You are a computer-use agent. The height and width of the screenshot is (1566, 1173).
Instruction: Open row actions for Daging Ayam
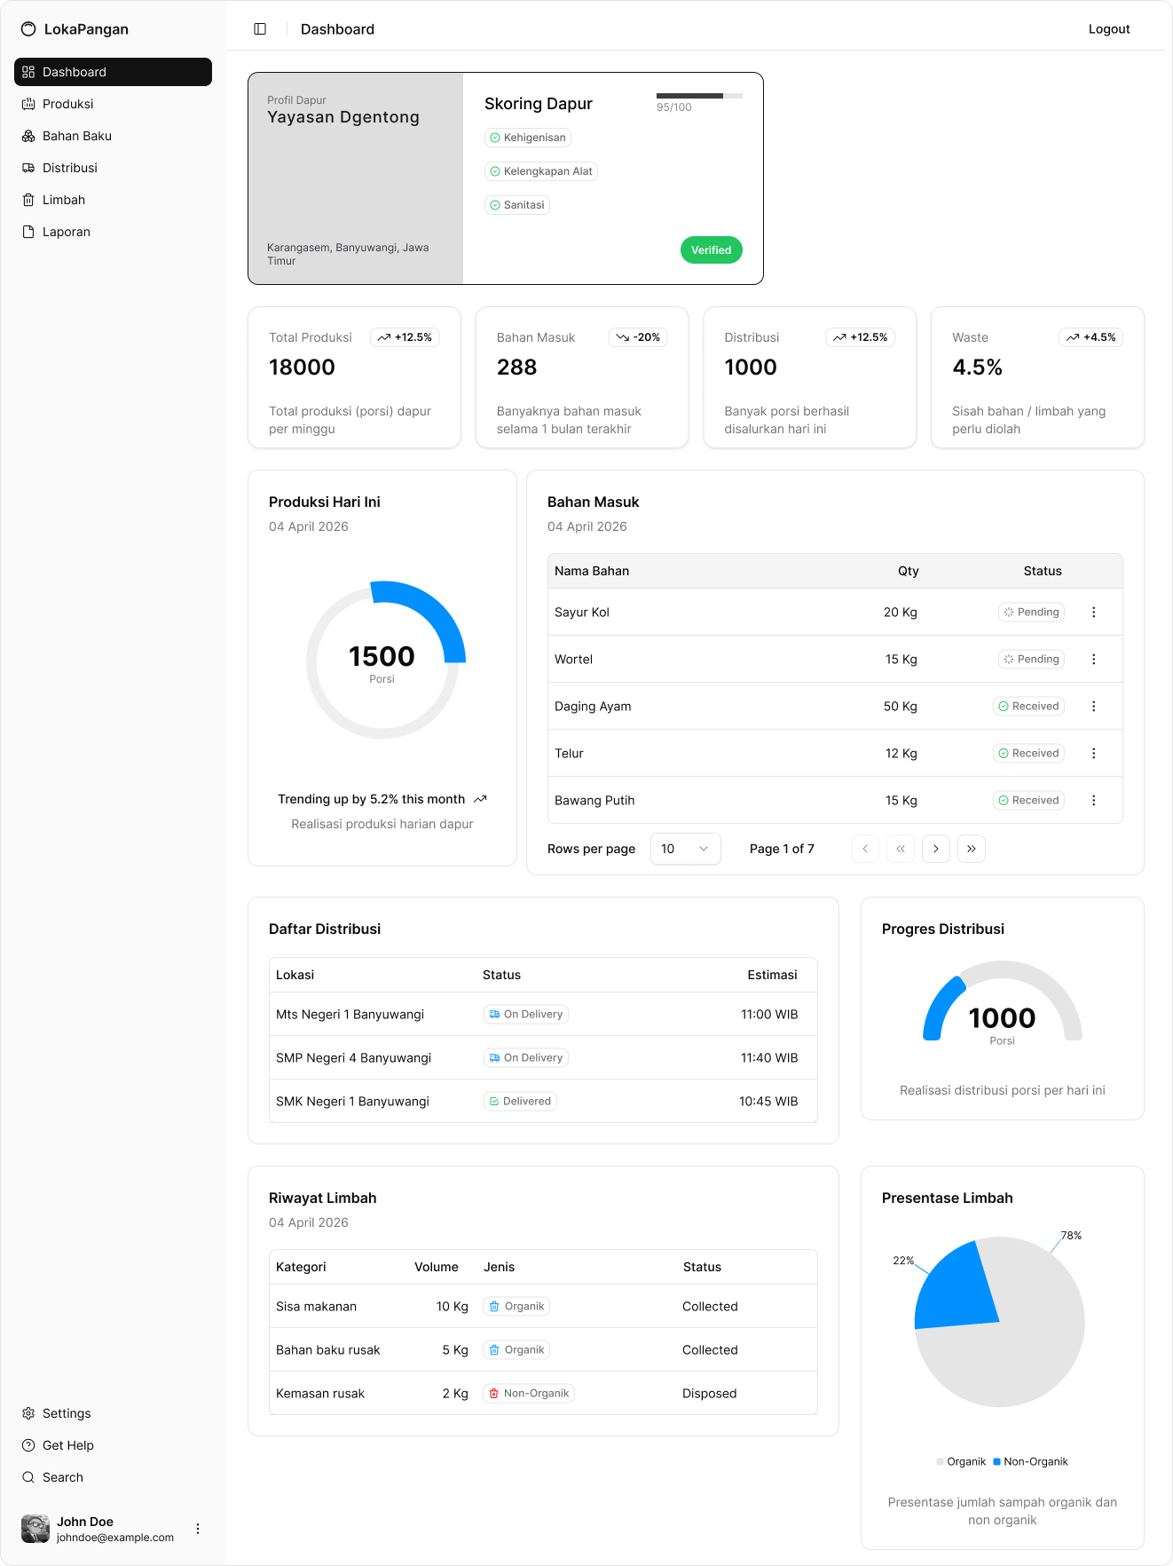(x=1093, y=707)
